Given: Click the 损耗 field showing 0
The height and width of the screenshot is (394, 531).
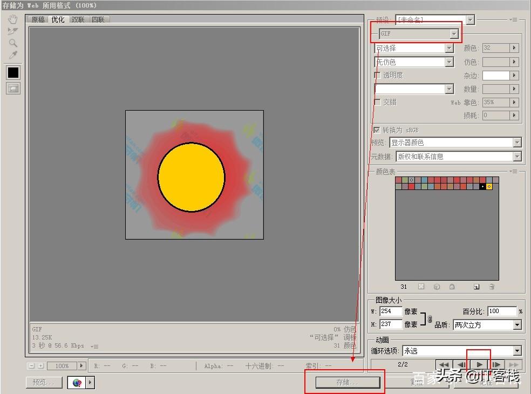Looking at the screenshot, I should click(496, 115).
